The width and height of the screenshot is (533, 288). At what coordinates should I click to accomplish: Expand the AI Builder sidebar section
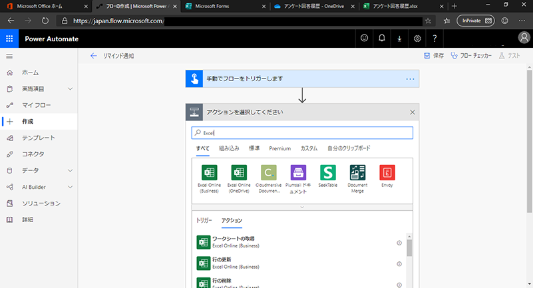tap(70, 187)
